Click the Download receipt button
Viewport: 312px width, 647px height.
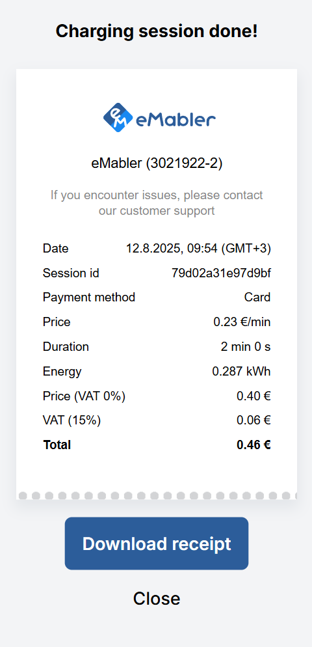click(157, 544)
